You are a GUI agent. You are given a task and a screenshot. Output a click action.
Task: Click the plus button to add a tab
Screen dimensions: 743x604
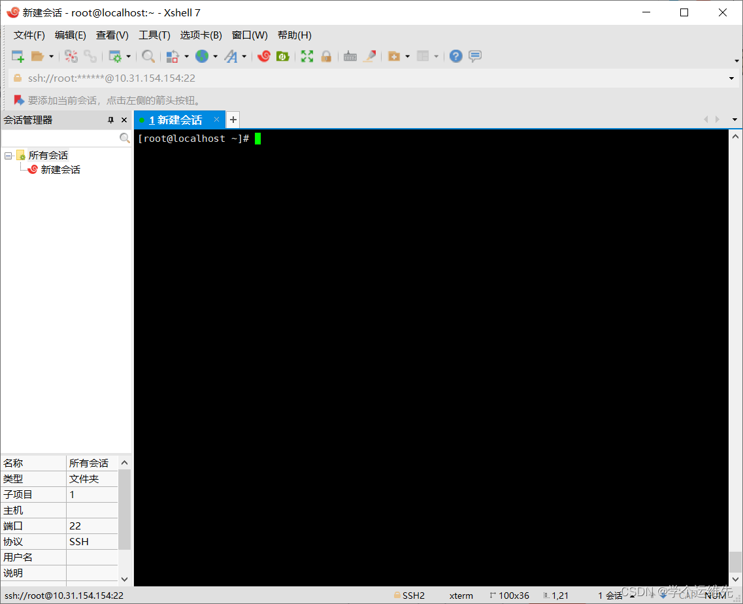click(233, 120)
